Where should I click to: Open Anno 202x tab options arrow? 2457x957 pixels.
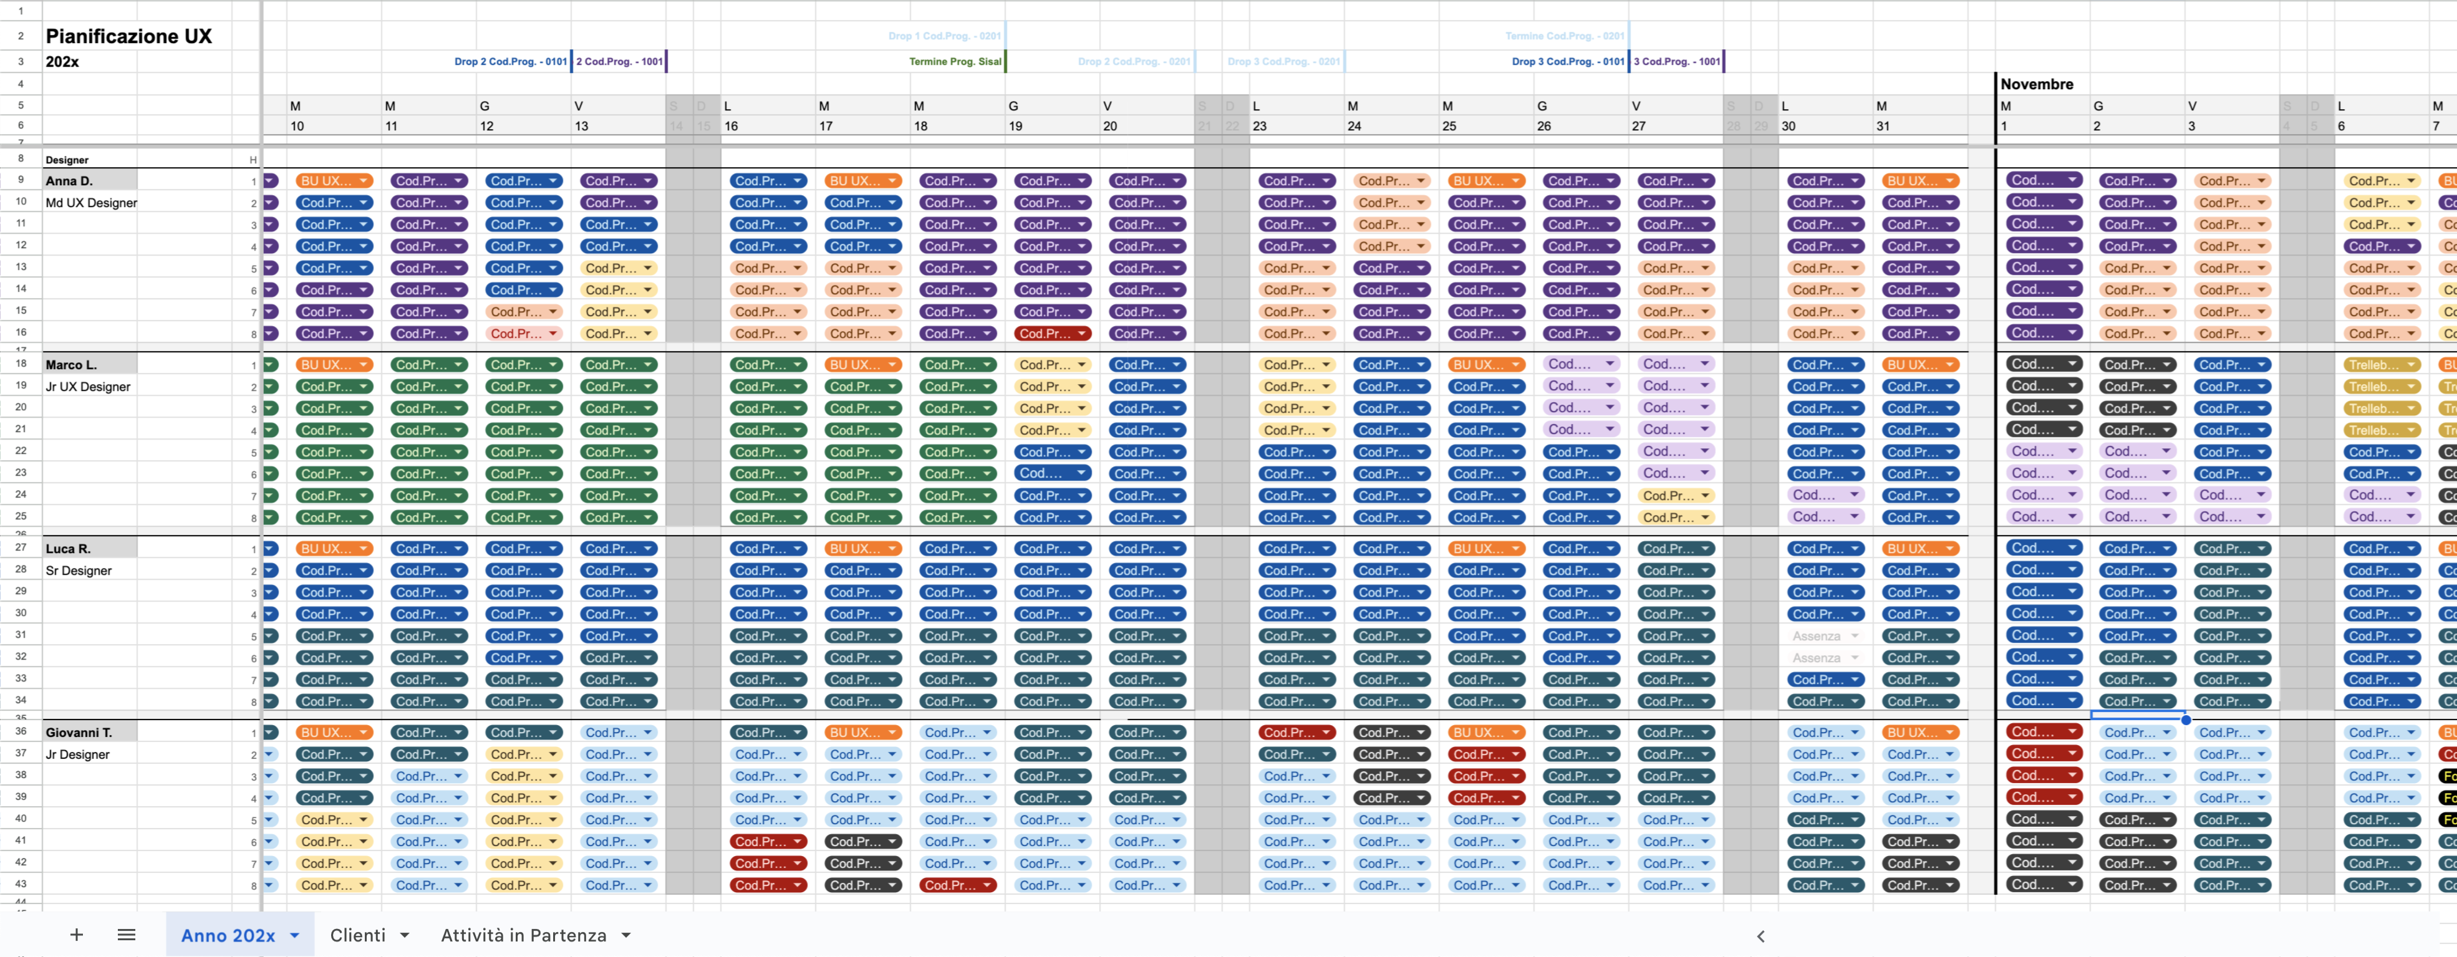point(295,936)
